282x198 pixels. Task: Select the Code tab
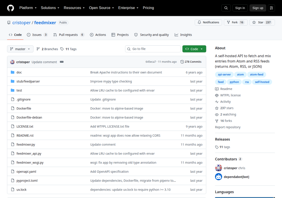click(15, 35)
